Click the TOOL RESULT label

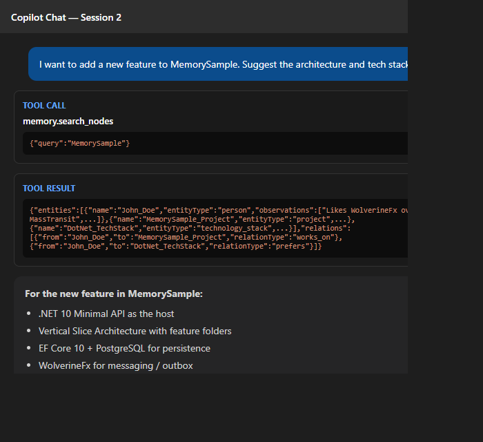point(49,189)
